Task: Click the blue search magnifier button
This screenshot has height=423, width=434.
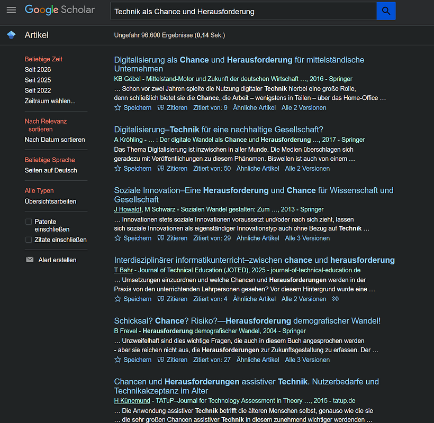Action: 386,11
